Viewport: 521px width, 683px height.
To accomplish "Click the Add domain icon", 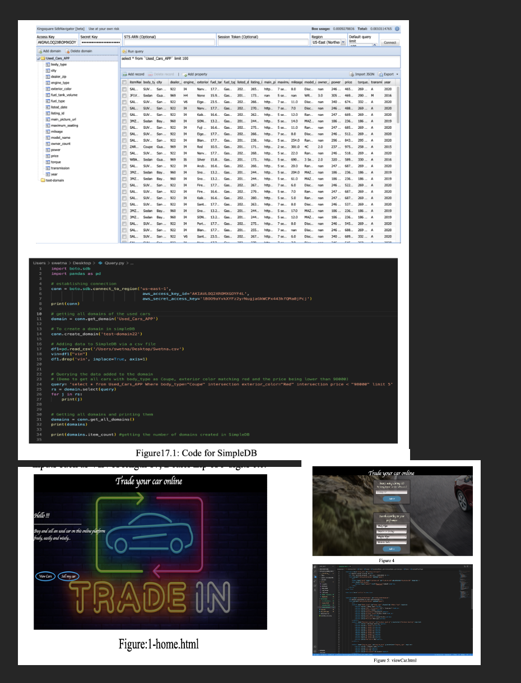I will tap(39, 51).
